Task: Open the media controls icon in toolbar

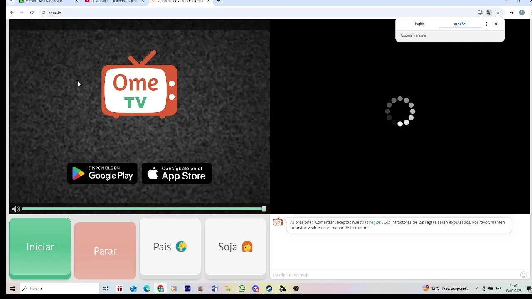Action: tap(512, 12)
